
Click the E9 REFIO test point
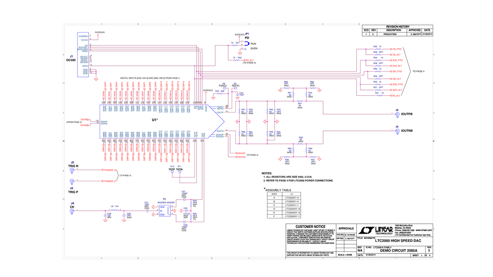(x=235, y=89)
